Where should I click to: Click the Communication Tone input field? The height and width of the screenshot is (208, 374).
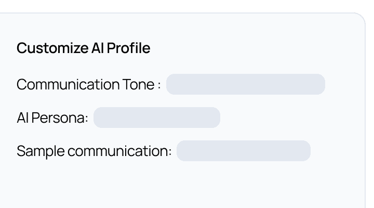(x=245, y=84)
